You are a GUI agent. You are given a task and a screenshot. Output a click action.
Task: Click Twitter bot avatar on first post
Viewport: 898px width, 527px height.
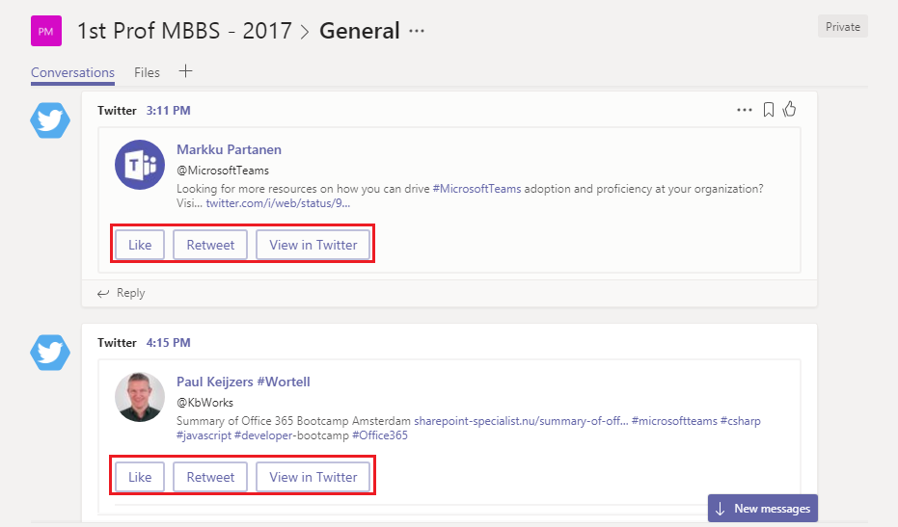[50, 120]
